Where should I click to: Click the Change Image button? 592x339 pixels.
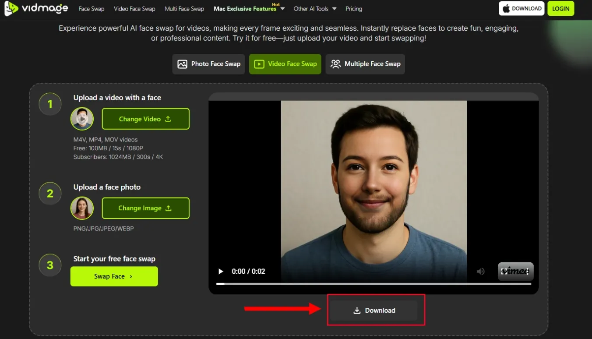[x=145, y=208]
